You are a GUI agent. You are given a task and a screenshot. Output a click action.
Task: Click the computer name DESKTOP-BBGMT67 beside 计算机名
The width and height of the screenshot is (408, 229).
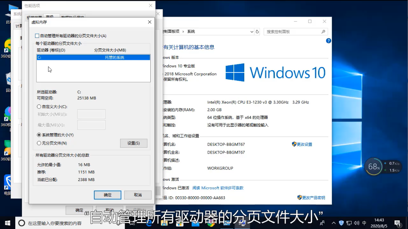tap(226, 144)
